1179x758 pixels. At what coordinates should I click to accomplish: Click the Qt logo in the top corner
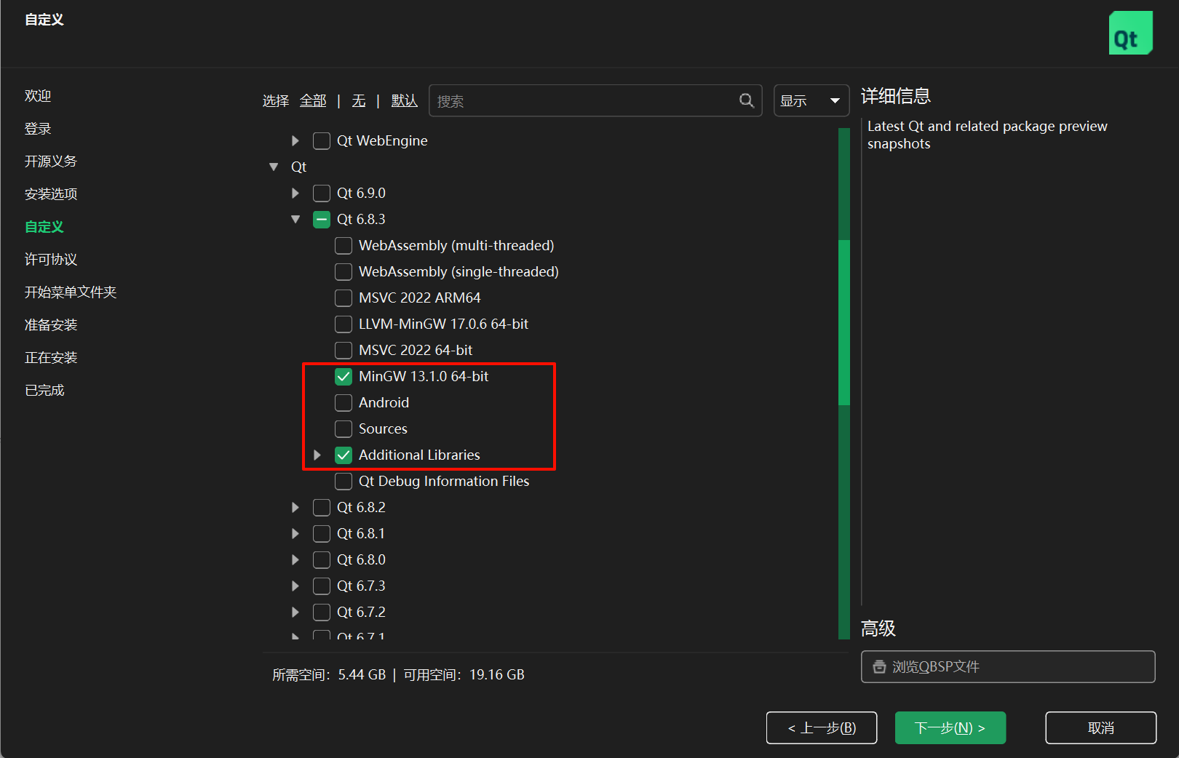(1130, 33)
